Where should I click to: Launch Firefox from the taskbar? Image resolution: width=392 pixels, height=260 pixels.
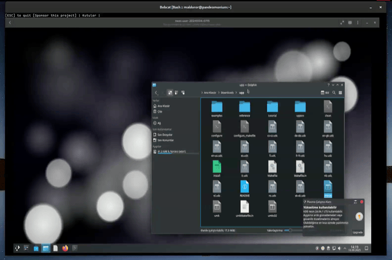pos(65,248)
